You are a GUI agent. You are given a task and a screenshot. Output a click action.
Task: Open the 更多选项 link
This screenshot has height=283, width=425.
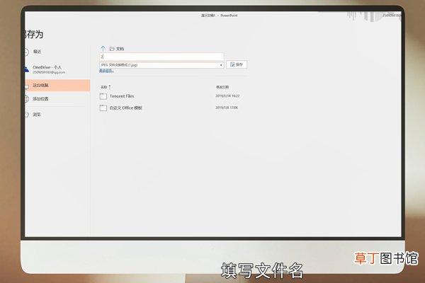tap(106, 71)
